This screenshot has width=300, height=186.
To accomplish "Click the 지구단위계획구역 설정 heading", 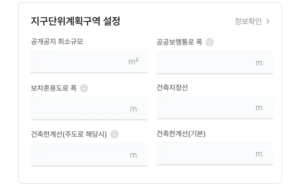I will [x=76, y=21].
